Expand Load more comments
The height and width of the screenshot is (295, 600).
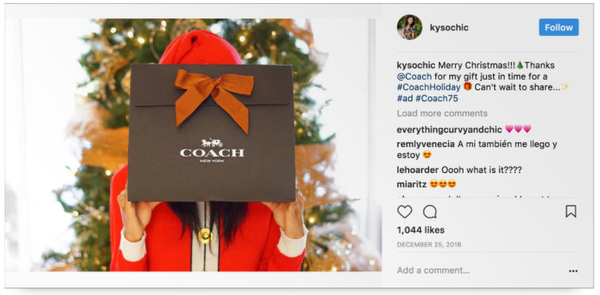442,113
